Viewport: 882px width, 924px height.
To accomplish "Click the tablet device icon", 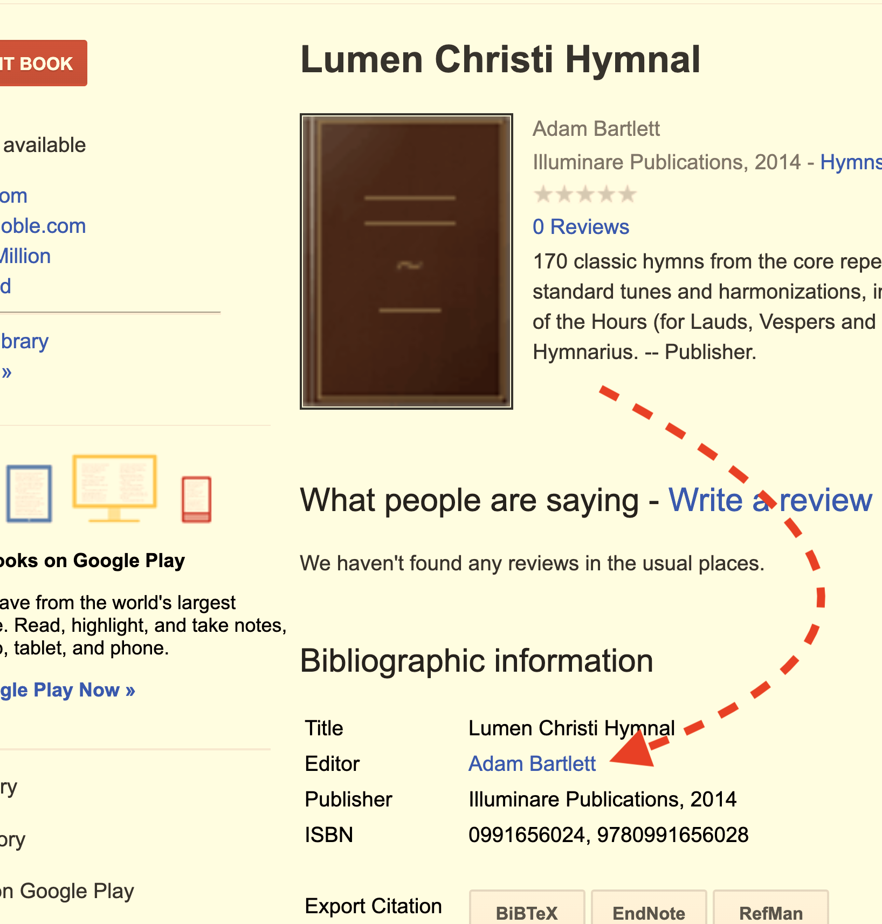I will 29,493.
